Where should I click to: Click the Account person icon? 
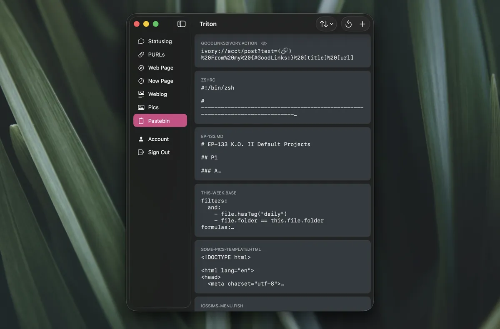141,139
